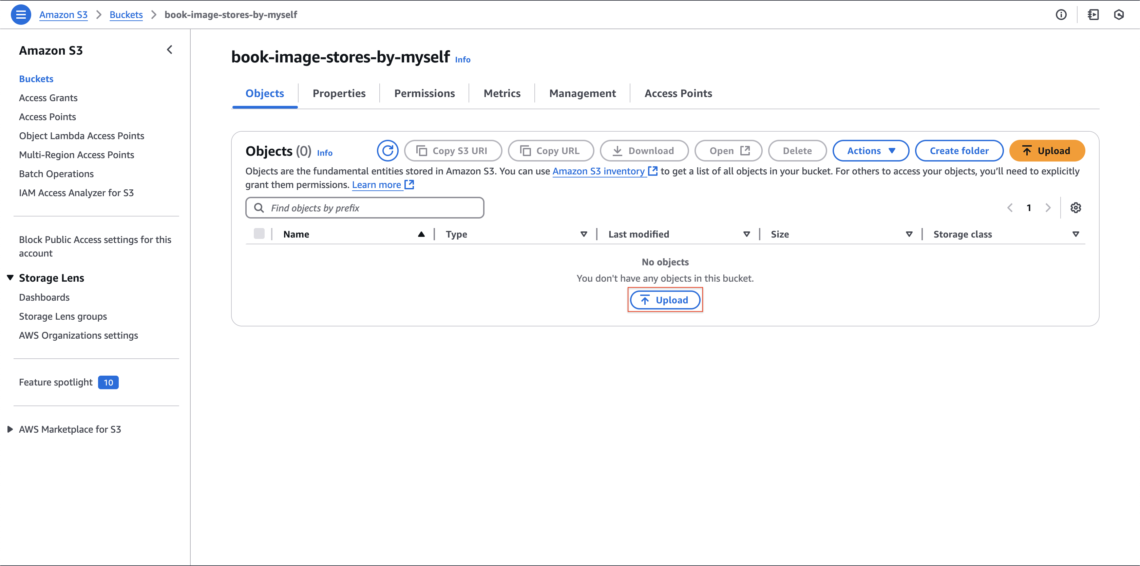The image size is (1140, 566).
Task: Switch to the Management tab
Action: 583,93
